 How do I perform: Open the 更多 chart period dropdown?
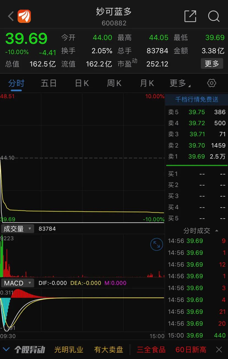180,83
